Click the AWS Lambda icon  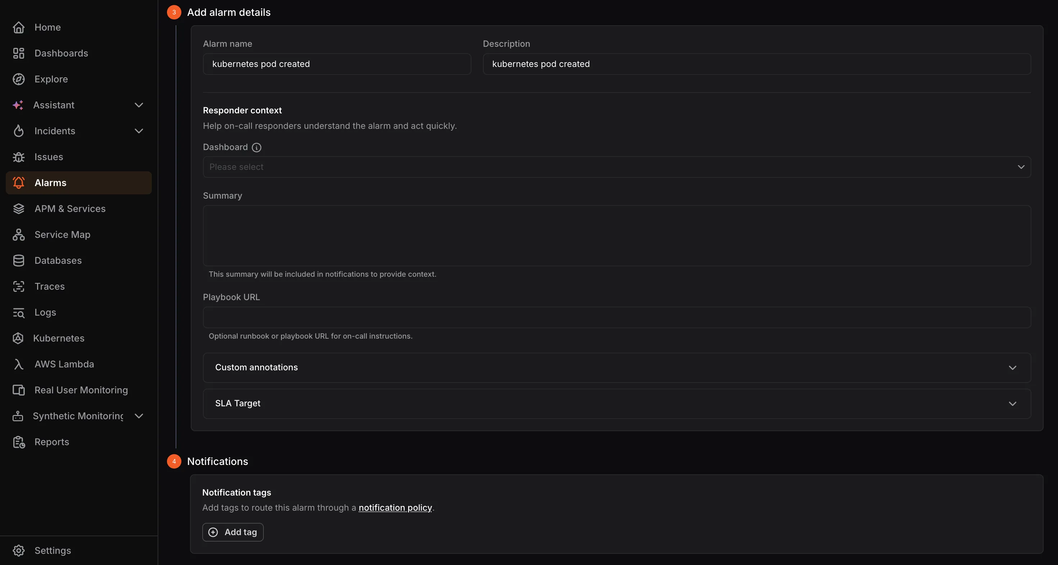click(x=18, y=364)
